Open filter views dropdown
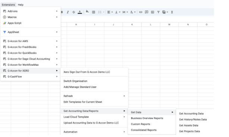 (165, 12)
